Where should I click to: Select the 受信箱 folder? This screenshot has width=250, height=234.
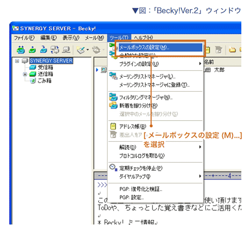click(x=45, y=67)
